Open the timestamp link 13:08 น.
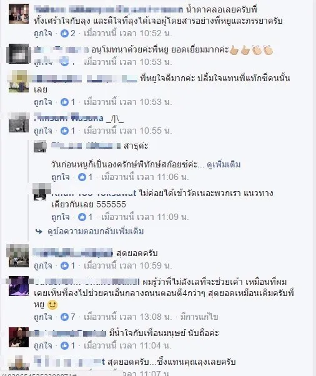This screenshot has width=316, height=376. tap(127, 317)
